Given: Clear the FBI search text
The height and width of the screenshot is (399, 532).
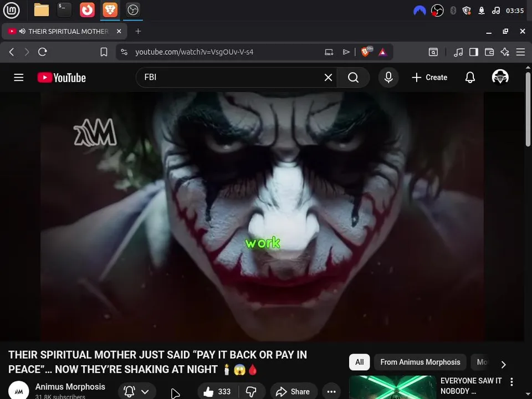Looking at the screenshot, I should (328, 78).
